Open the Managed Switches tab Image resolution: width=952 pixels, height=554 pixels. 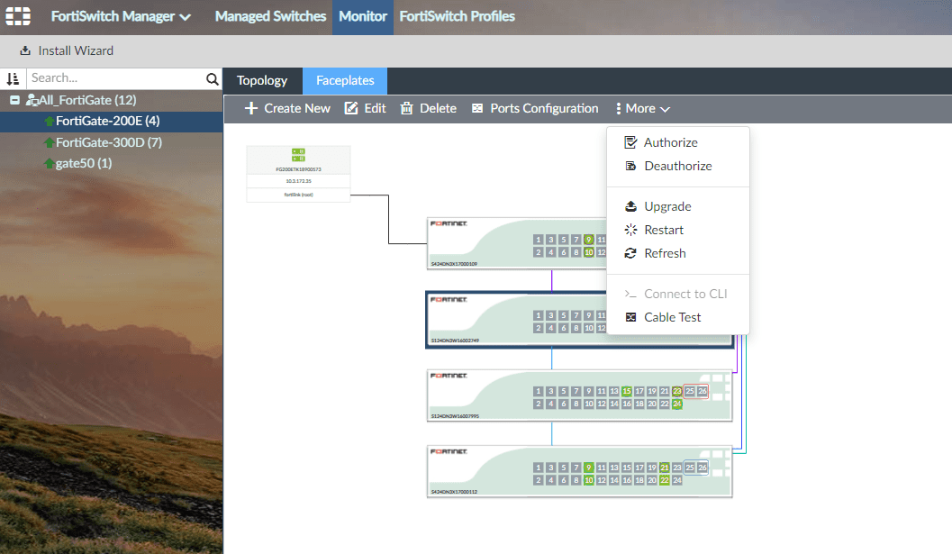click(x=270, y=16)
